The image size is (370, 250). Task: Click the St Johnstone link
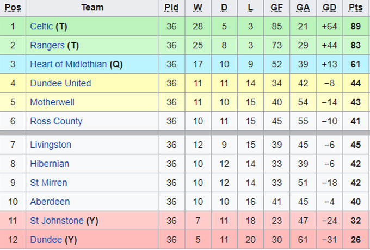(57, 221)
